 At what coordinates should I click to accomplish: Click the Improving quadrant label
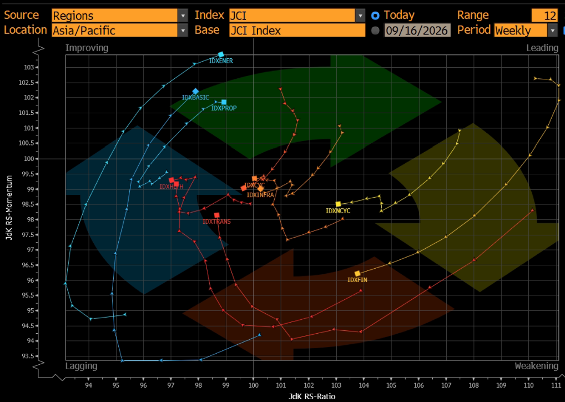coord(87,48)
